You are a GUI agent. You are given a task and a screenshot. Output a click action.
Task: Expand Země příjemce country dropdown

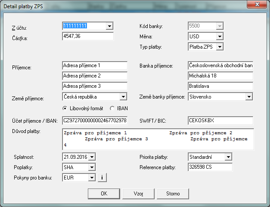point(123,97)
